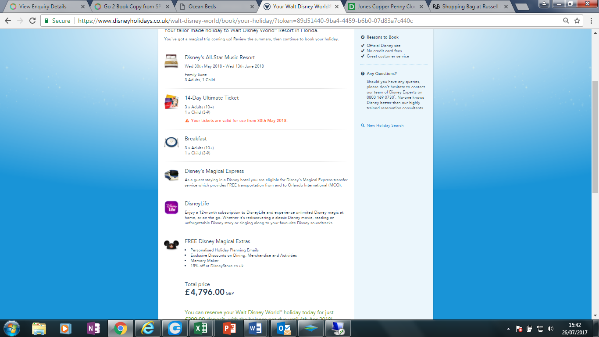Click the page's vertical scrollbar thumb

pyautogui.click(x=595, y=137)
